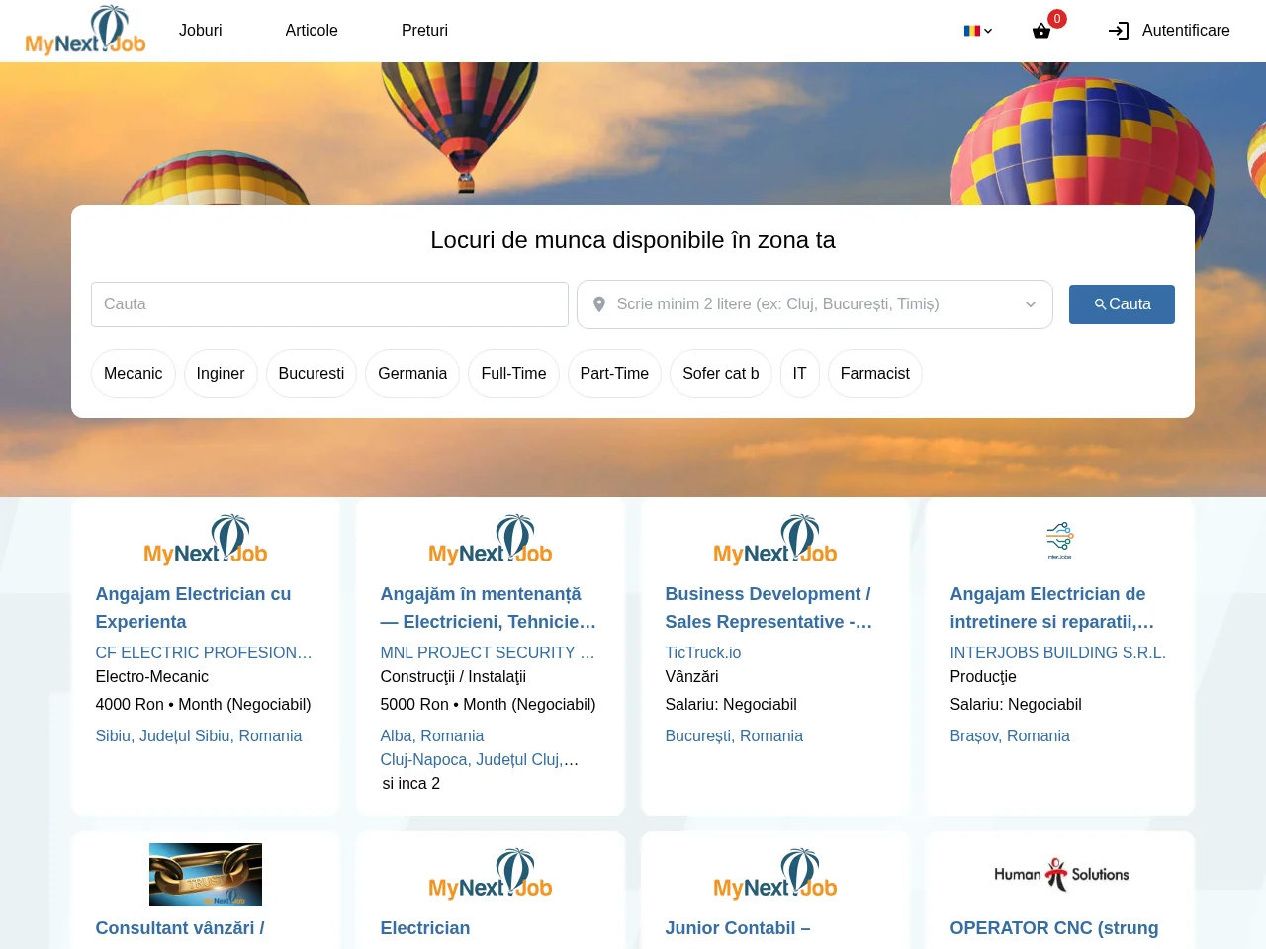Viewport: 1266px width, 949px height.
Task: Click logo on Business Development card
Action: pos(775,541)
